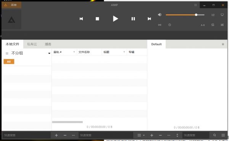
Task: Focus the playlist quick search field
Action: tap(196, 135)
